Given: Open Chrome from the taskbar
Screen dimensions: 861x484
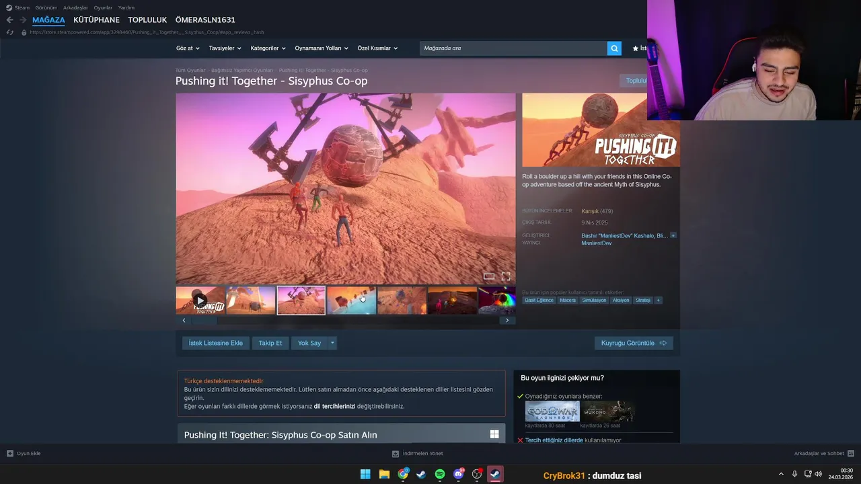Looking at the screenshot, I should pos(403,475).
